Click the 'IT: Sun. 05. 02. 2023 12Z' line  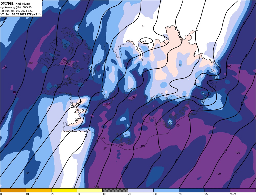click(16, 11)
